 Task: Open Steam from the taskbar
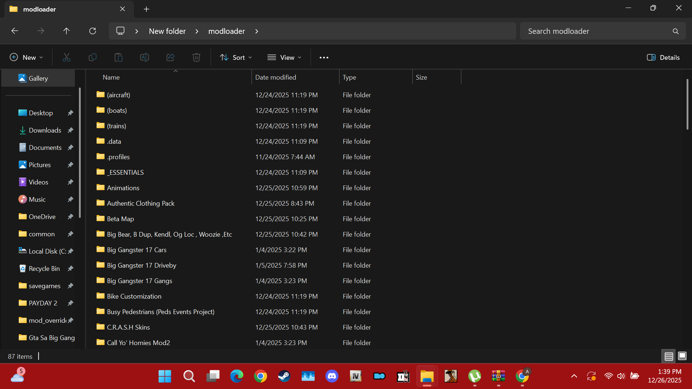coord(284,376)
